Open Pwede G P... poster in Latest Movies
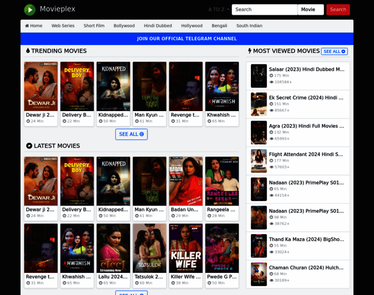 pos(222,248)
